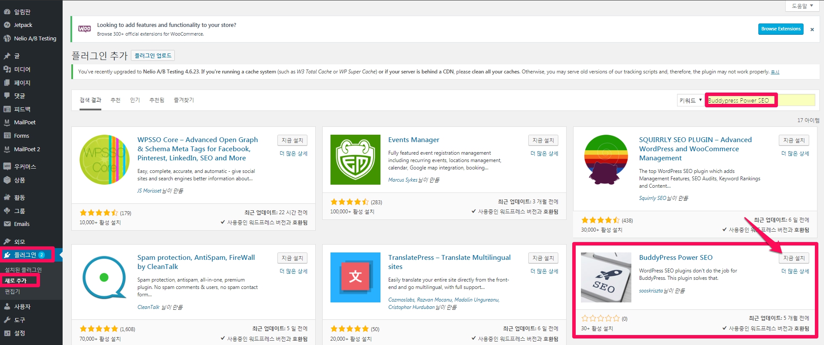The width and height of the screenshot is (824, 345).
Task: Install BuddyPress Power SEO with 지금 설치
Action: click(794, 258)
